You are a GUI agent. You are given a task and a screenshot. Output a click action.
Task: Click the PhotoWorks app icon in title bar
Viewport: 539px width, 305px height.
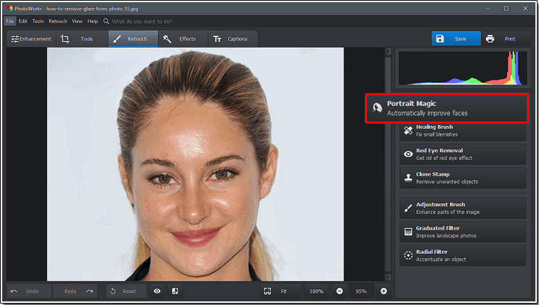9,9
